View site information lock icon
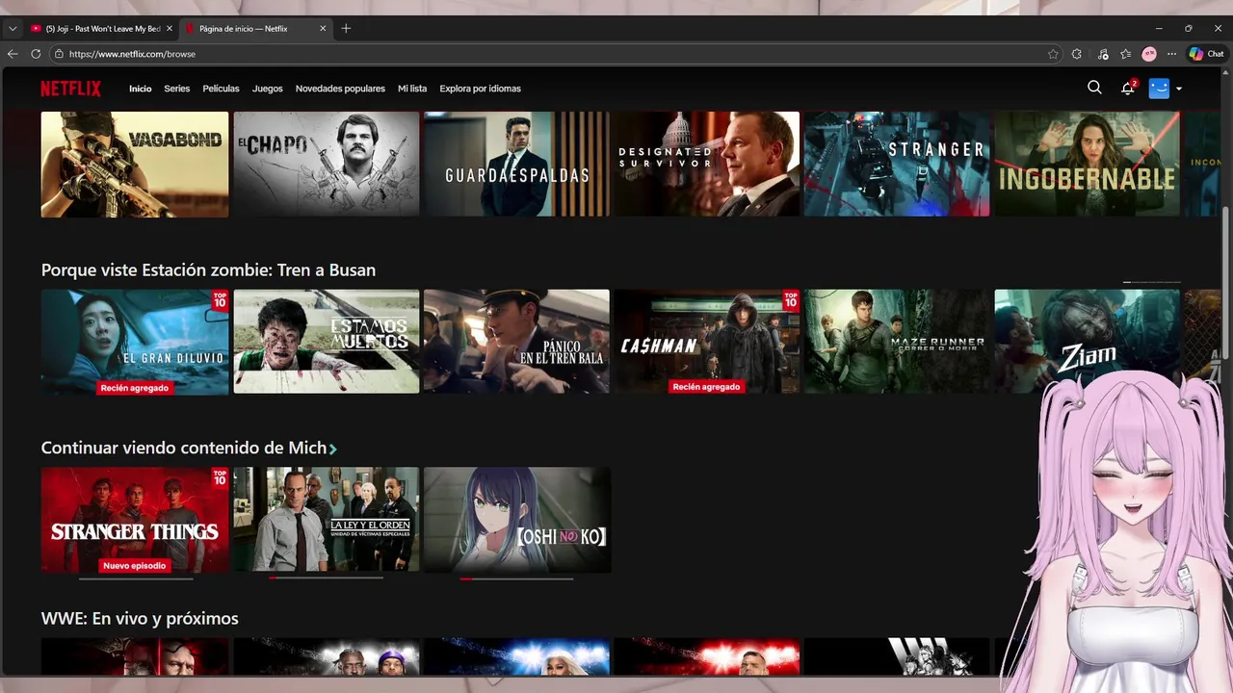Image resolution: width=1233 pixels, height=693 pixels. [59, 54]
